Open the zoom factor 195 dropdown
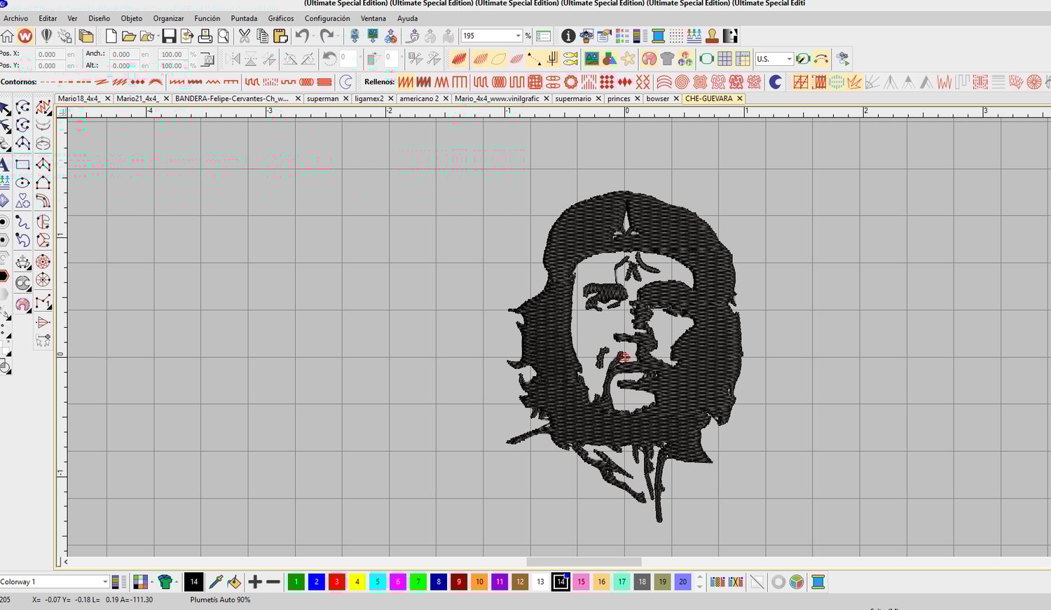The height and width of the screenshot is (610, 1051). coord(518,36)
